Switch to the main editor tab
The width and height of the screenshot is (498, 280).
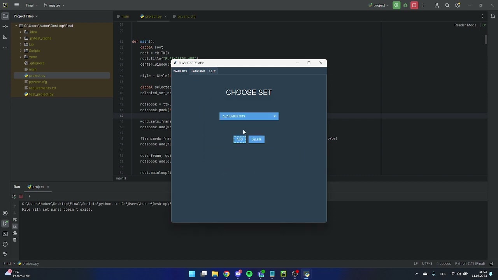coord(123,16)
